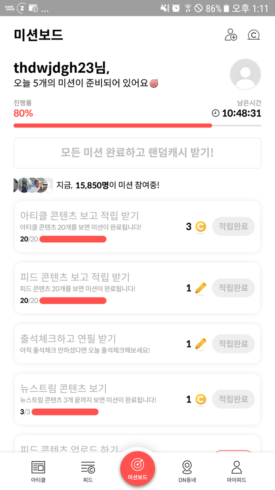Open the cash coin icon in header
The width and height of the screenshot is (275, 490).
(x=254, y=35)
